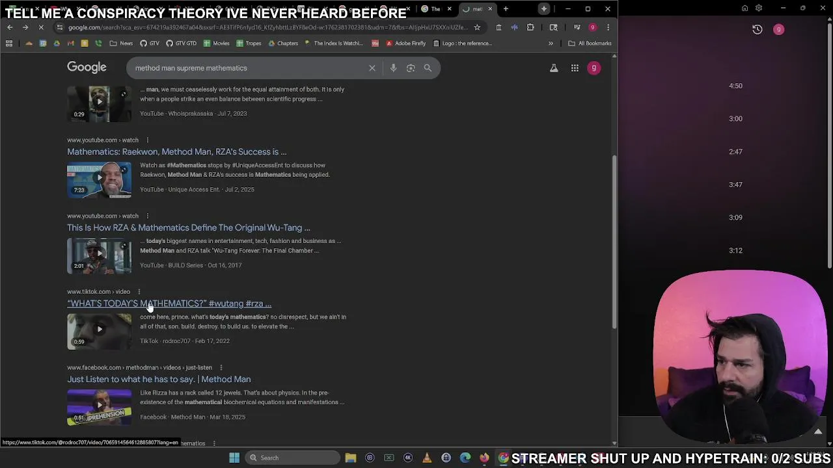The image size is (833, 468).
Task: Expand the scroll-up arrow near webcam
Action: [818, 432]
